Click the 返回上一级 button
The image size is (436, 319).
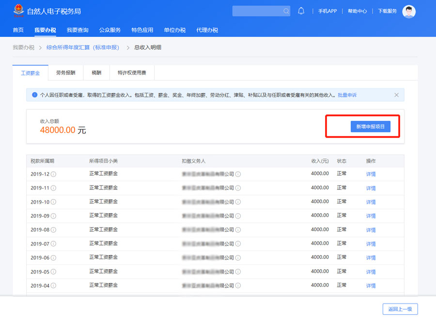(400, 309)
